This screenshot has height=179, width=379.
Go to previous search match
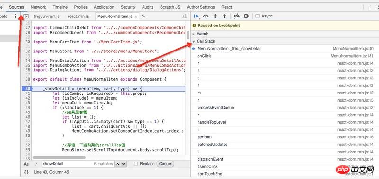point(117,164)
